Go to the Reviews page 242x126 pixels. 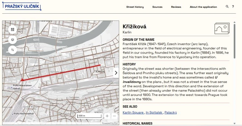point(176,7)
